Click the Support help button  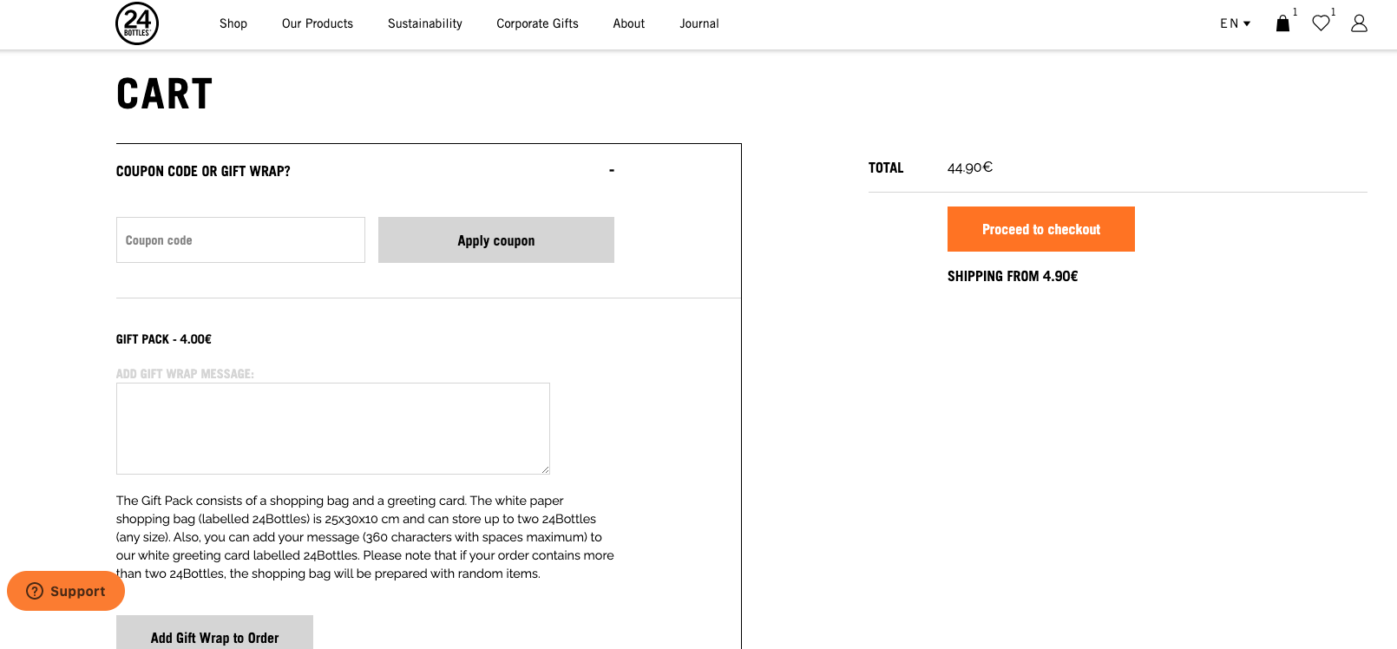(x=66, y=591)
